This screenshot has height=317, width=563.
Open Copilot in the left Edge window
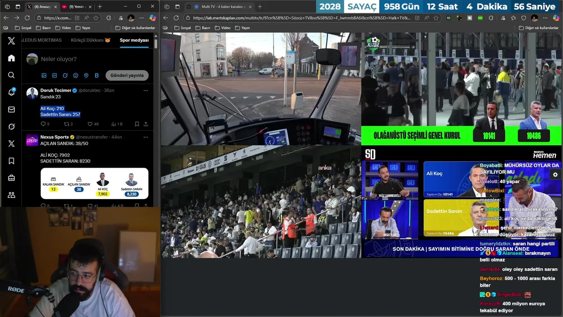click(x=153, y=18)
